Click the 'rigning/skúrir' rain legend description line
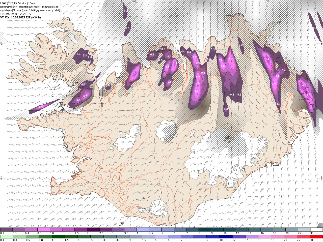323x242 pixels. click(x=30, y=7)
